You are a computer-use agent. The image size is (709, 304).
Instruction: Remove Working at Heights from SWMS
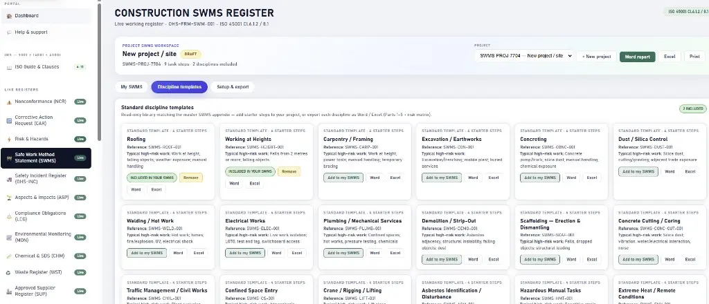pyautogui.click(x=289, y=171)
